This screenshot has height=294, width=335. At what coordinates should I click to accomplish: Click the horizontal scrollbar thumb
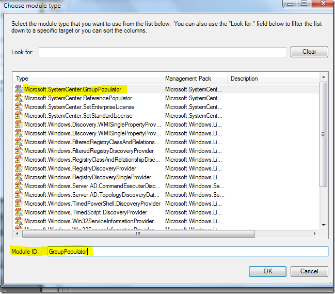click(138, 234)
